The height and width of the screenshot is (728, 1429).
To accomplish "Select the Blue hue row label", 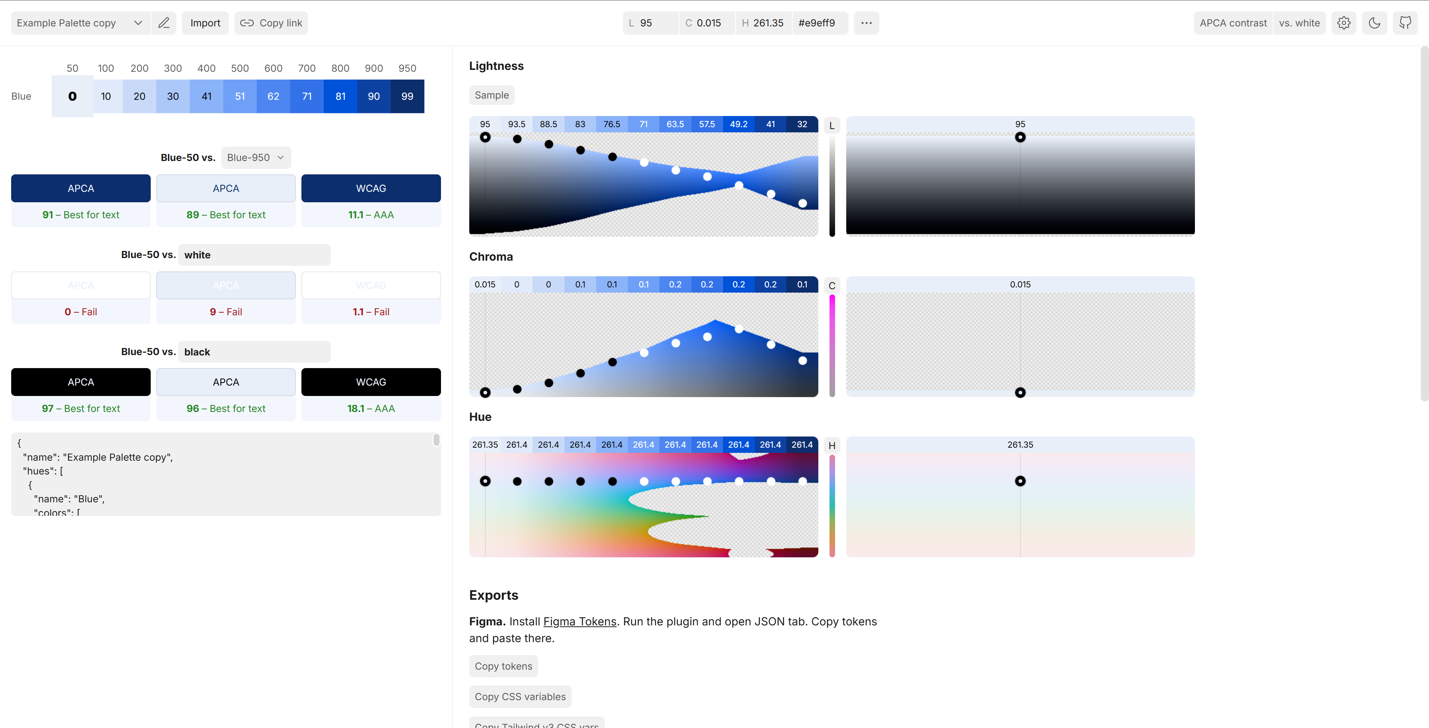I will [21, 96].
